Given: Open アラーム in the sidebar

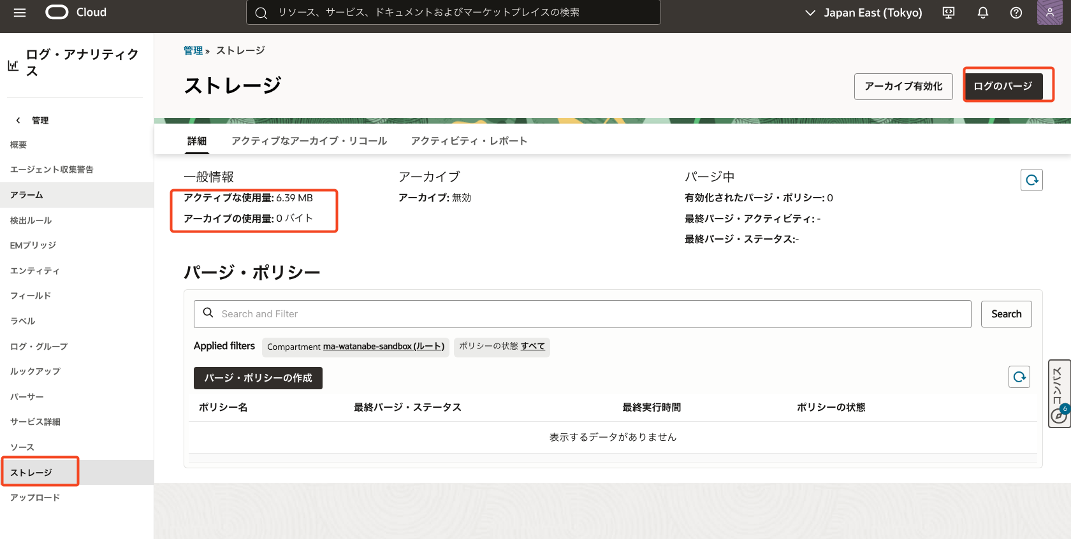Looking at the screenshot, I should (27, 195).
